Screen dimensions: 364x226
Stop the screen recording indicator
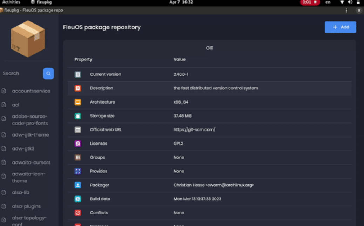click(x=310, y=2)
